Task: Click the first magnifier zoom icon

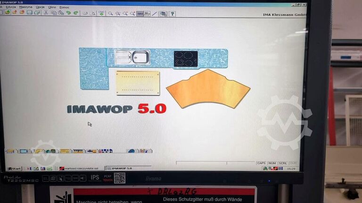Action: coord(110,14)
